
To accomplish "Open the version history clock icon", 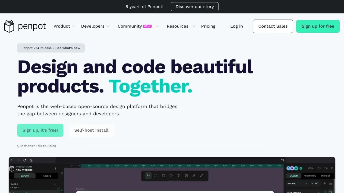I will [326, 168].
